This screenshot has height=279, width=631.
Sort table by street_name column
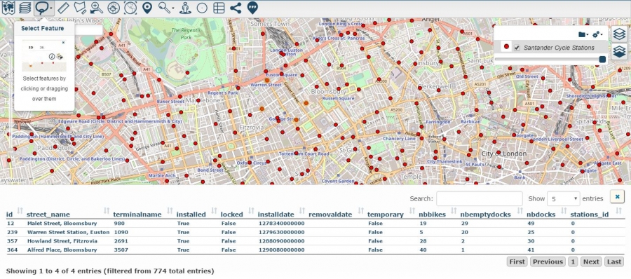click(48, 215)
